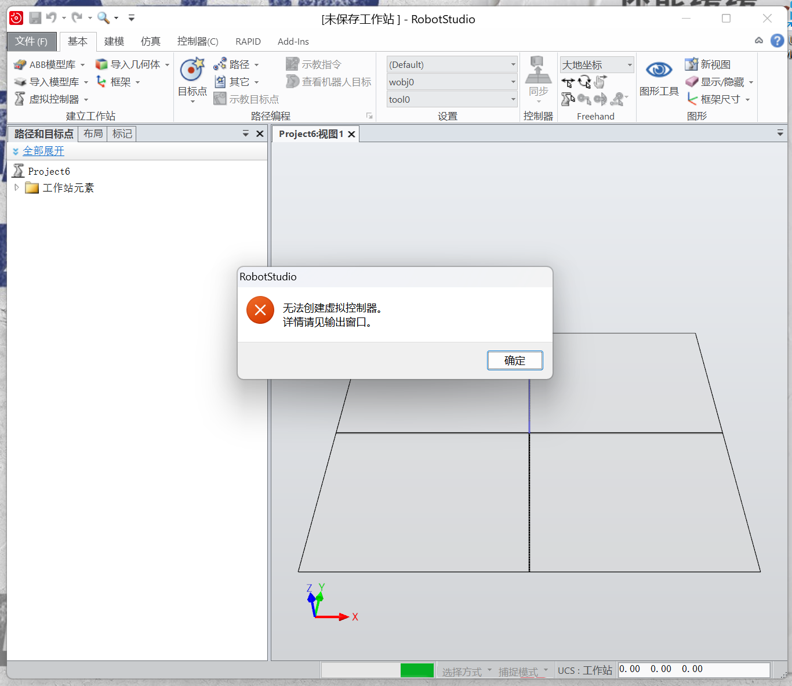Click the UCS coordinate input field
The width and height of the screenshot is (792, 686).
(693, 670)
